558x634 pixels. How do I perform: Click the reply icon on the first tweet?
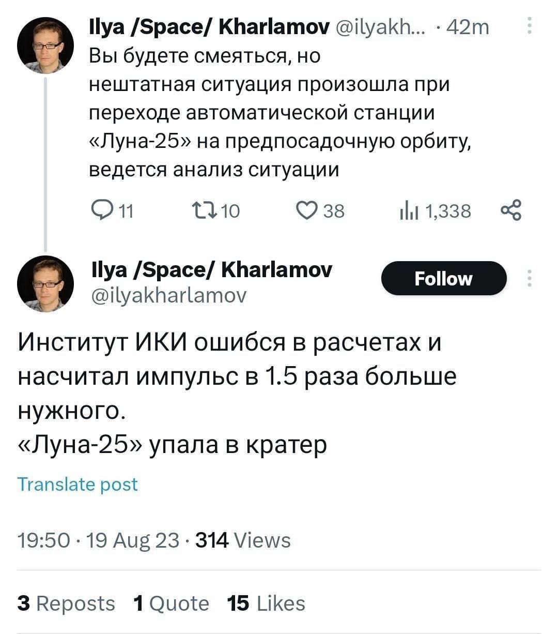pos(99,210)
